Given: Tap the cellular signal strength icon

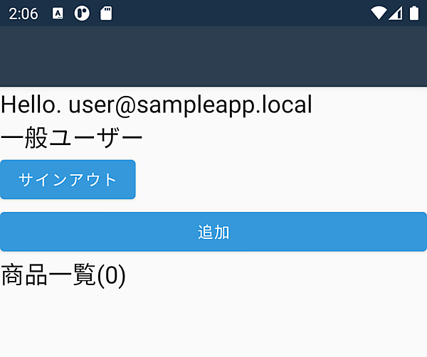Looking at the screenshot, I should (396, 14).
